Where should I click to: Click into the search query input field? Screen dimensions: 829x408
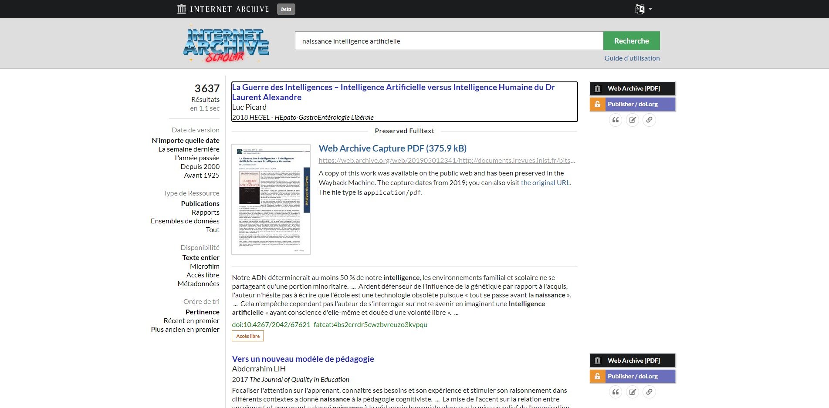click(449, 41)
